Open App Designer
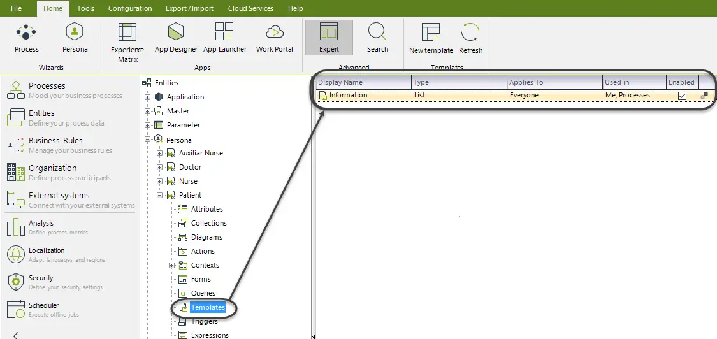The height and width of the screenshot is (339, 717). 176,38
